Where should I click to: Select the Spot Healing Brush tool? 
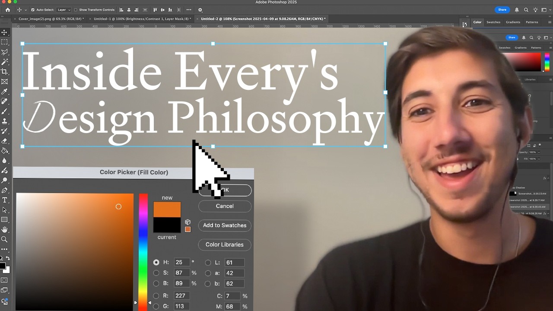[5, 102]
